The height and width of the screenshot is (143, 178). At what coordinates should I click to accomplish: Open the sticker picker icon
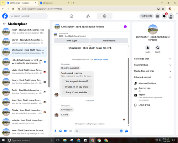pos(66,131)
